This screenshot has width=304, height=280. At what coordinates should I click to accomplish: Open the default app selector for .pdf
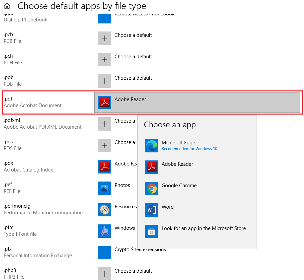[197, 102]
